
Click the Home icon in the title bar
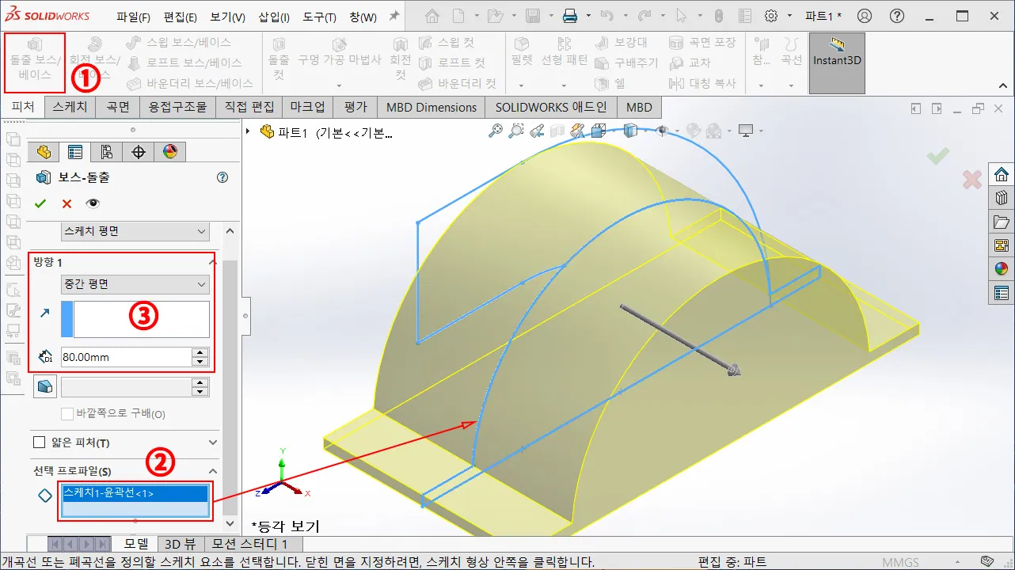(431, 16)
